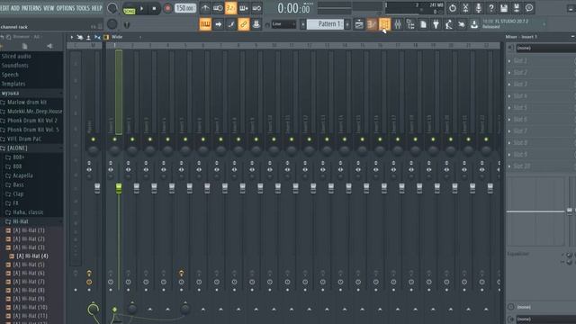This screenshot has height=324, width=576.
Task: Open the Playlist view icon
Action: (359, 24)
